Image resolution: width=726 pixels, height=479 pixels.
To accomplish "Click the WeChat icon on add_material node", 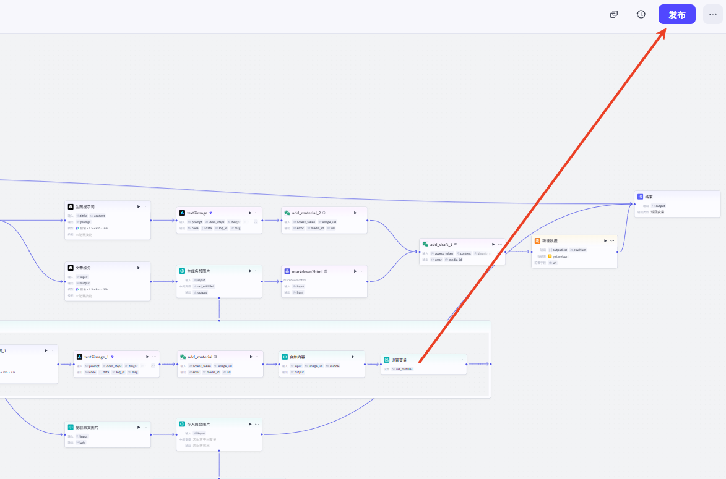I will 183,357.
